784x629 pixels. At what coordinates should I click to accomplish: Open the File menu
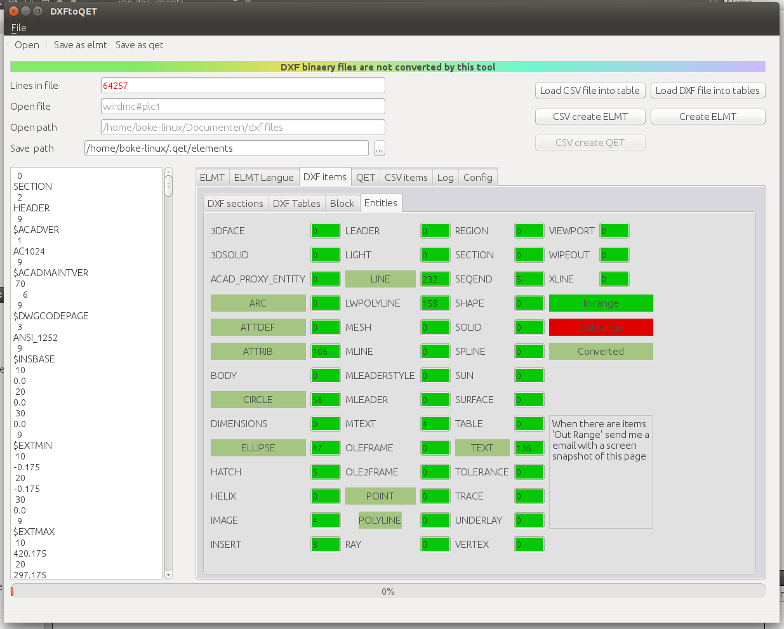tap(19, 28)
